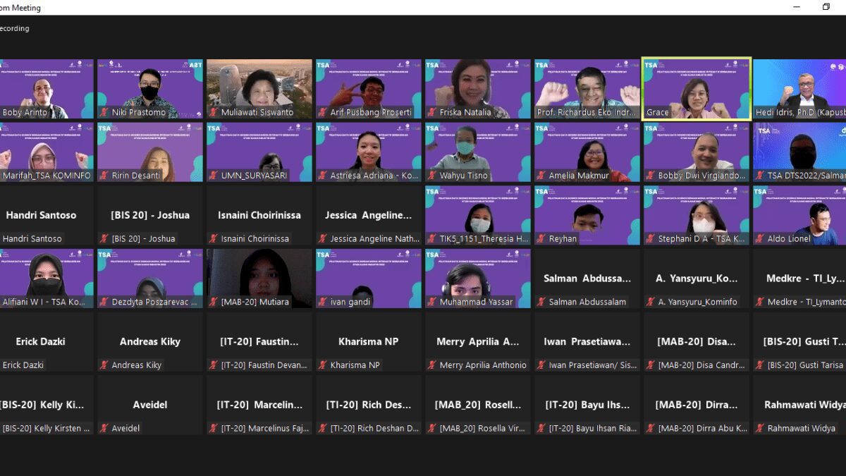This screenshot has width=846, height=476.
Task: Click muted mic icon next to Reyhan
Action: coord(541,239)
